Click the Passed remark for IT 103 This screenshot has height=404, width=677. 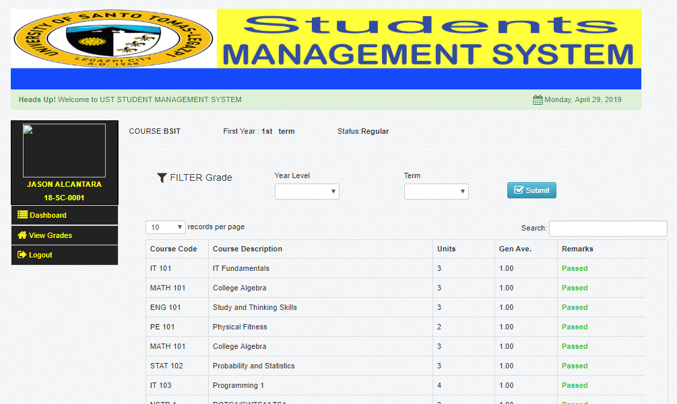[575, 385]
